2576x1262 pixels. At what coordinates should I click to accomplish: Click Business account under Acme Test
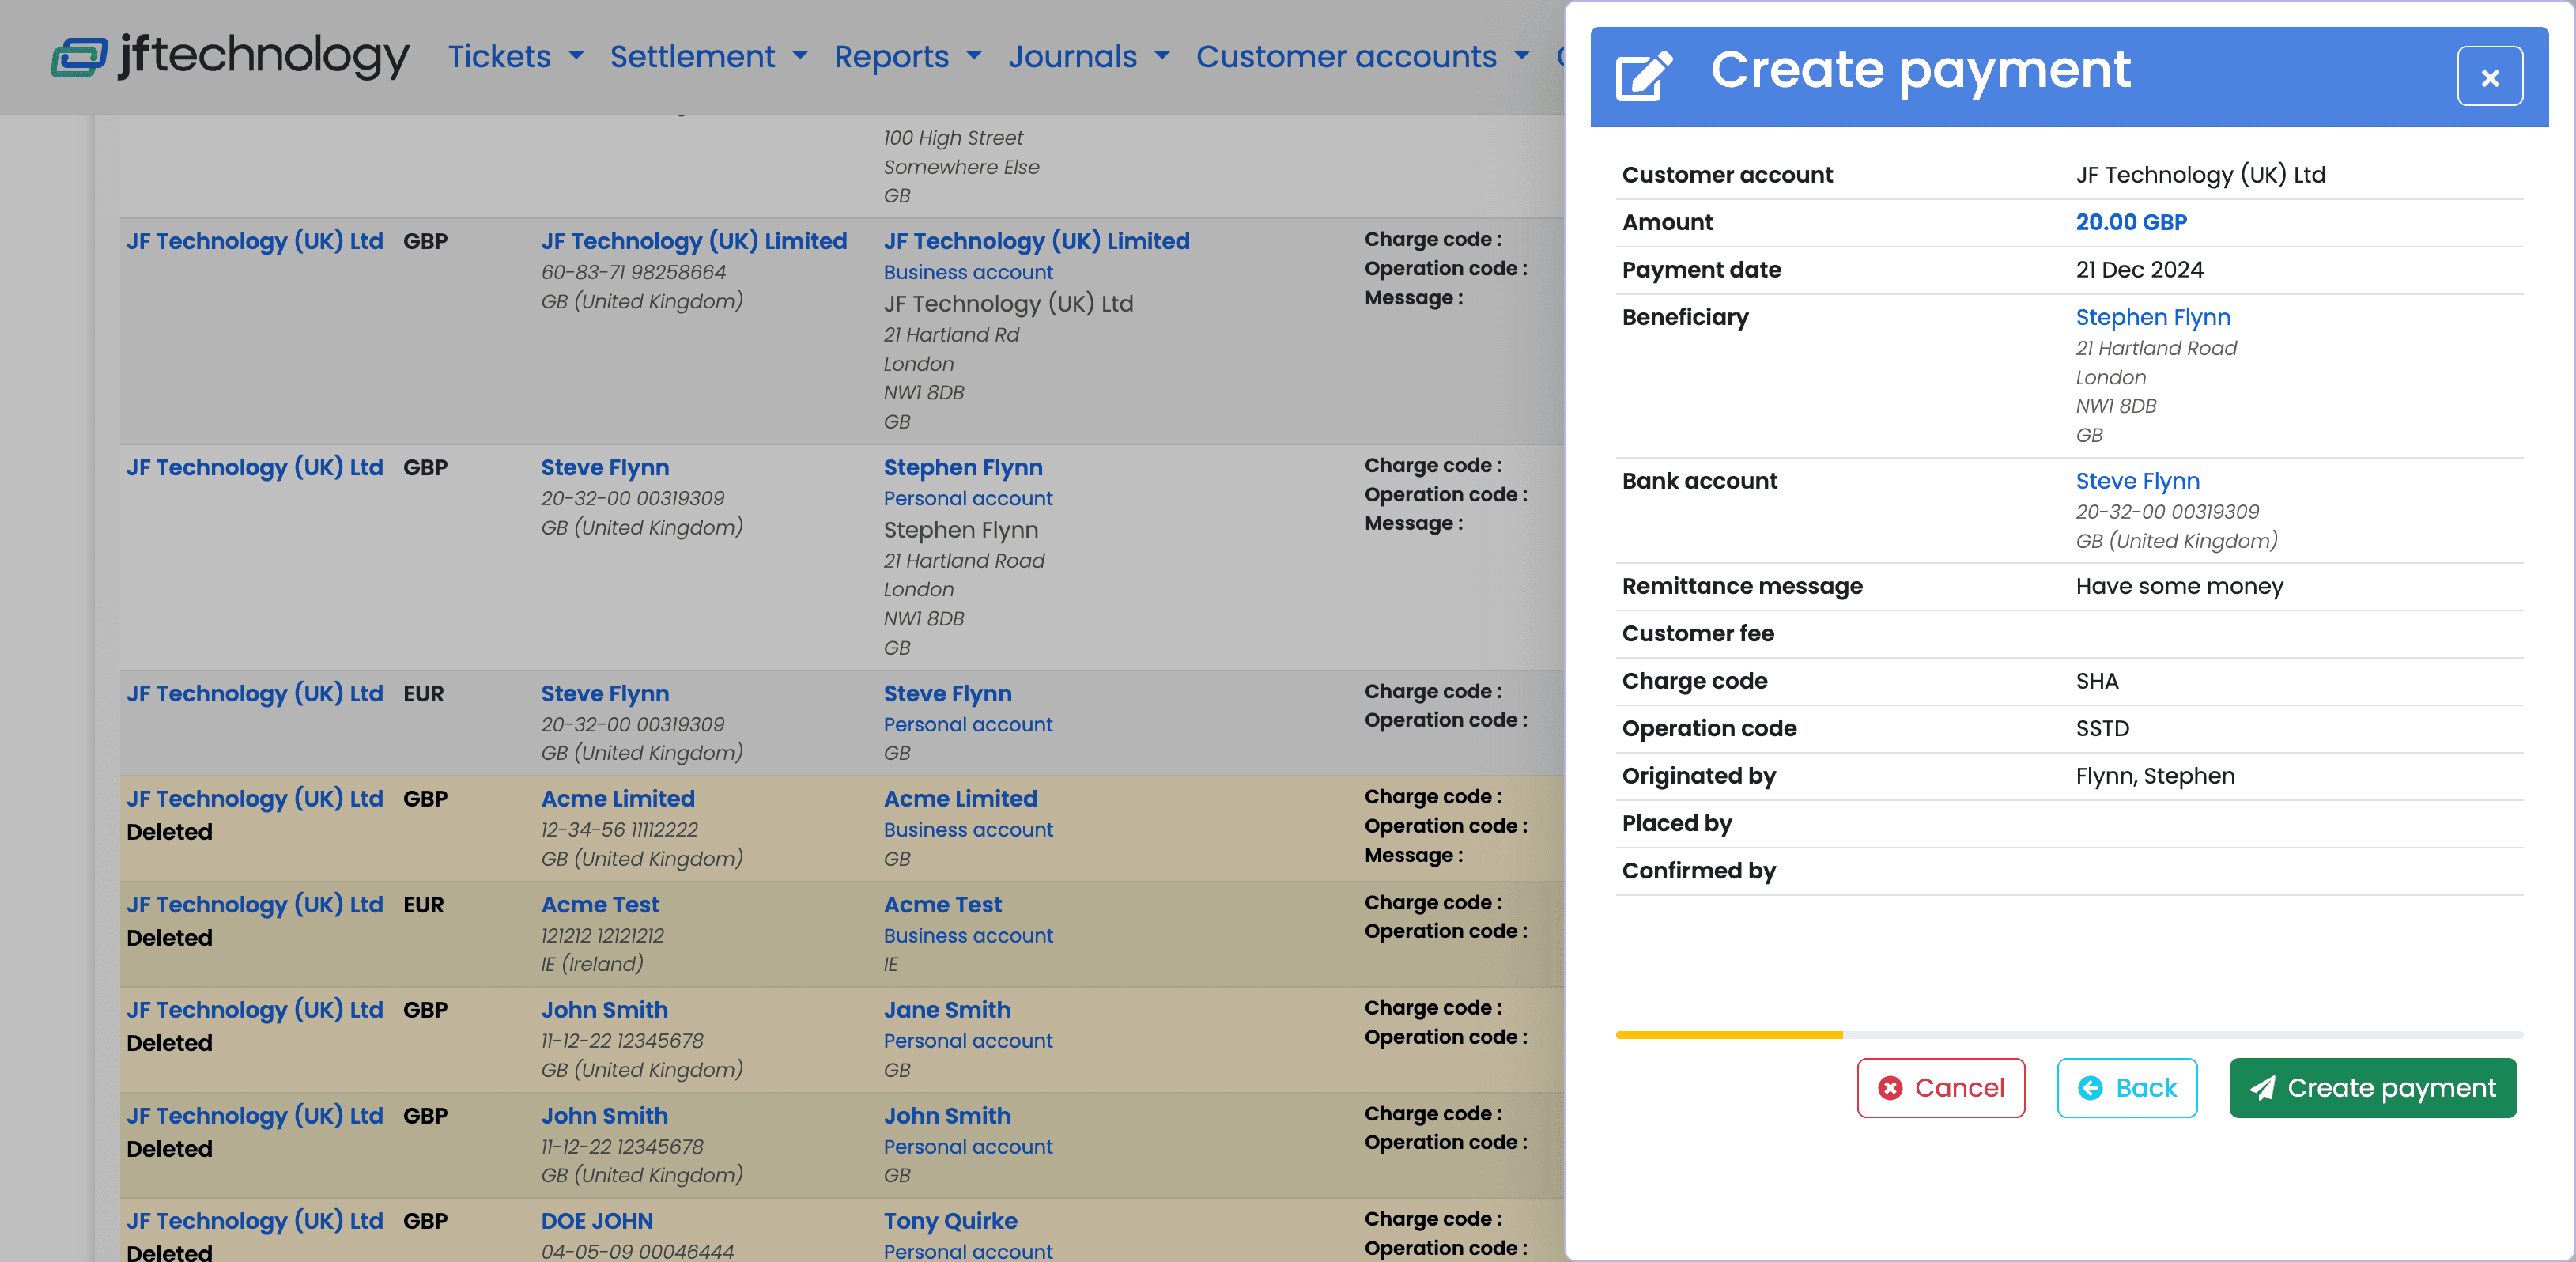[x=967, y=935]
